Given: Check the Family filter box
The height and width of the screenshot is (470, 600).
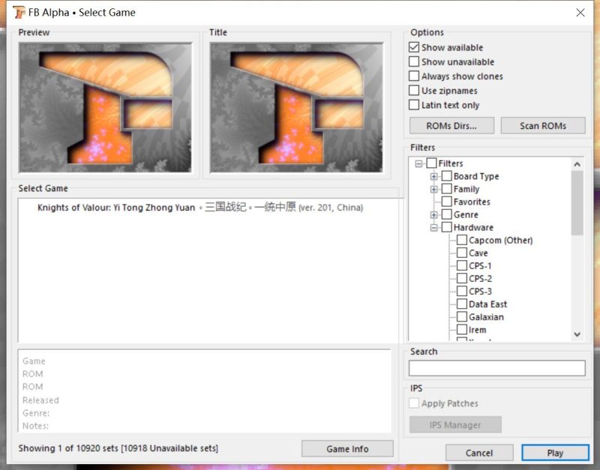Looking at the screenshot, I should 446,189.
